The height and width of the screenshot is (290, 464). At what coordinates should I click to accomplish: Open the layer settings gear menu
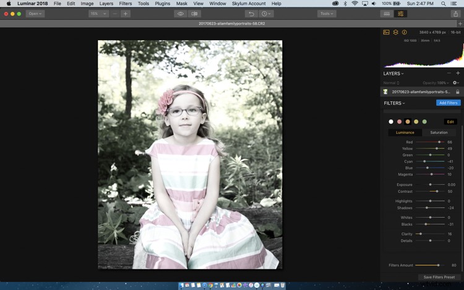click(x=456, y=83)
